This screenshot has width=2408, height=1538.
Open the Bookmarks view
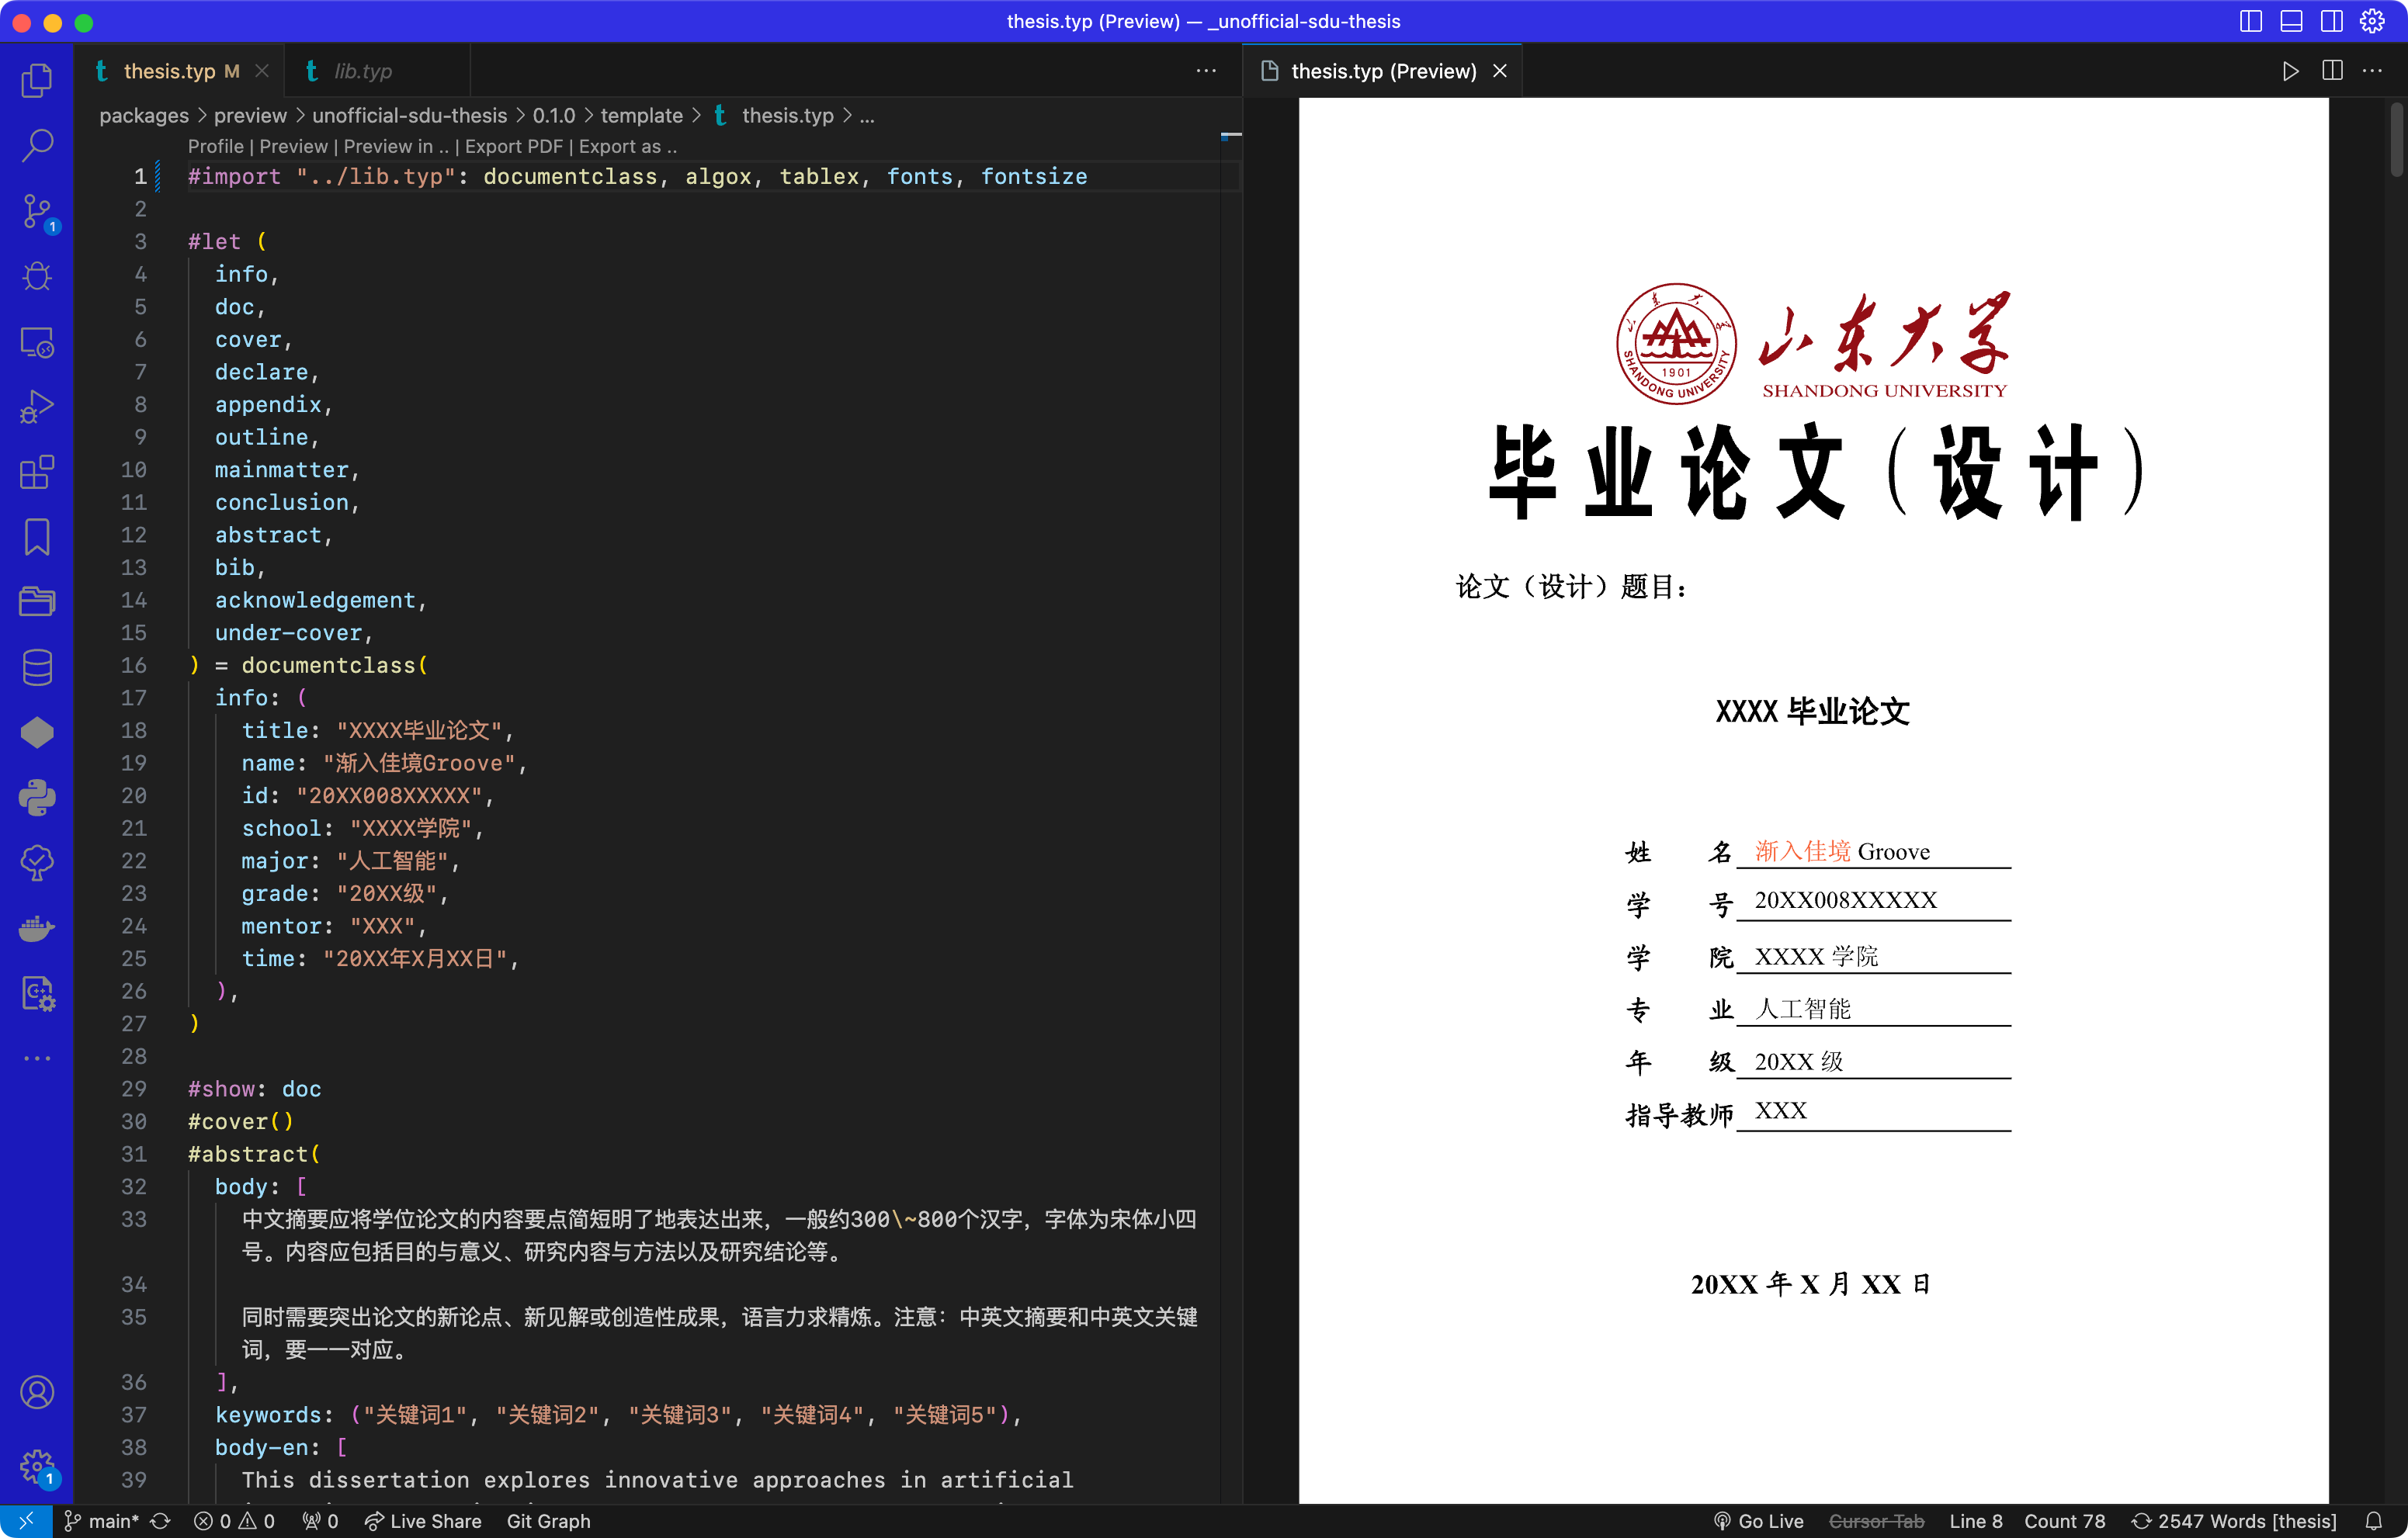tap(37, 537)
